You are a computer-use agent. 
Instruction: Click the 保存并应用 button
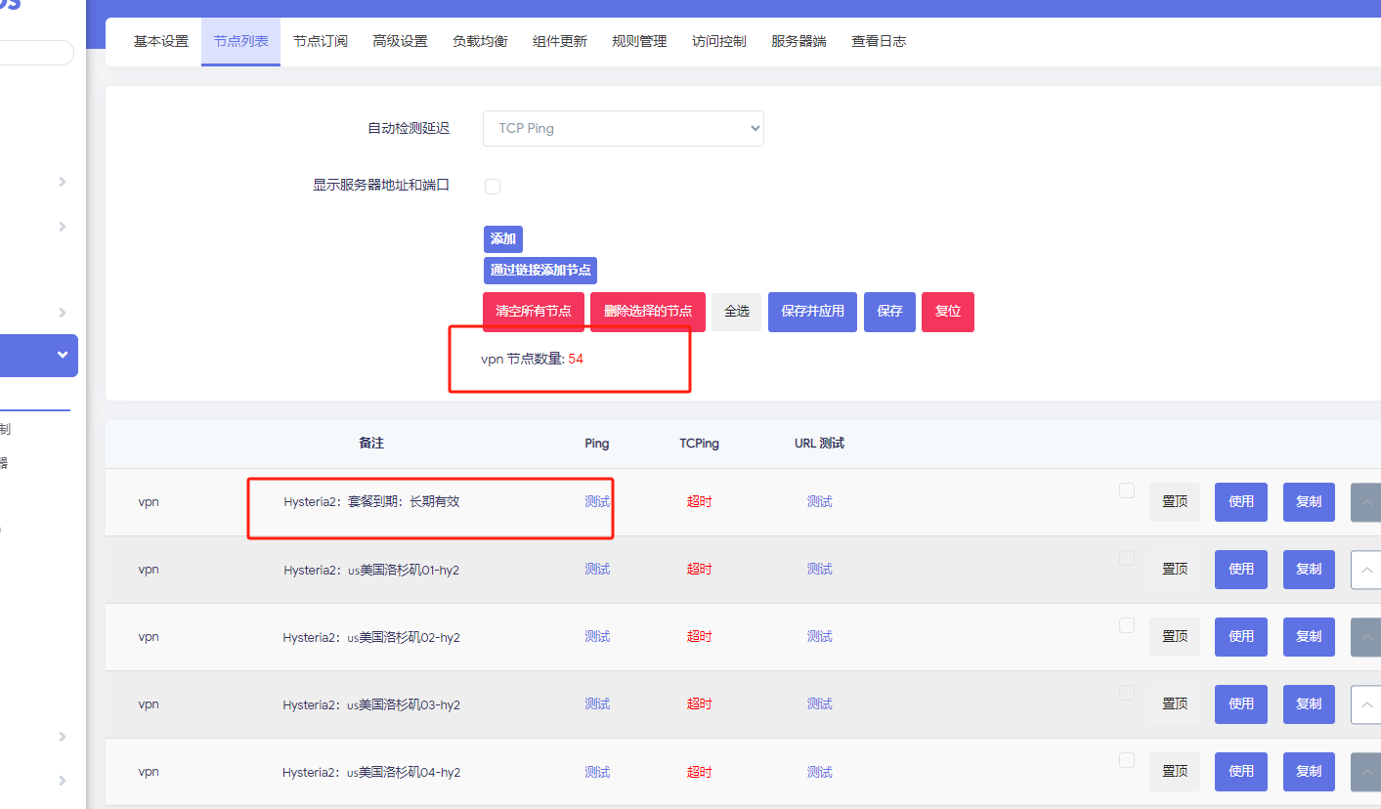click(812, 312)
